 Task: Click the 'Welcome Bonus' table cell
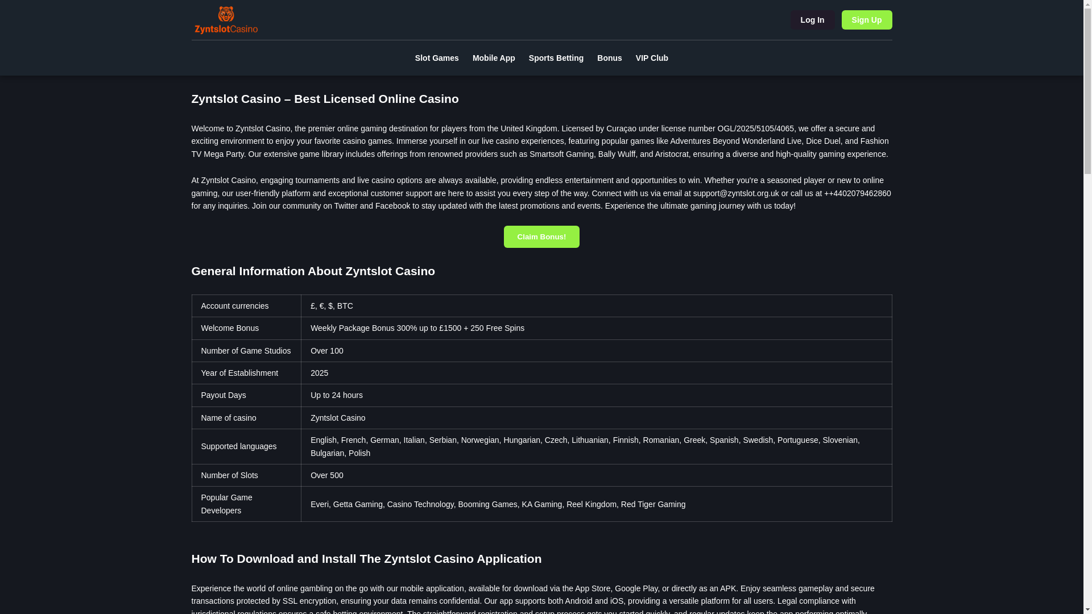(x=246, y=328)
